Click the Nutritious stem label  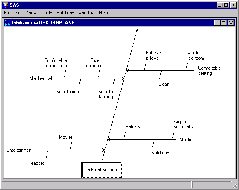pyautogui.click(x=160, y=153)
